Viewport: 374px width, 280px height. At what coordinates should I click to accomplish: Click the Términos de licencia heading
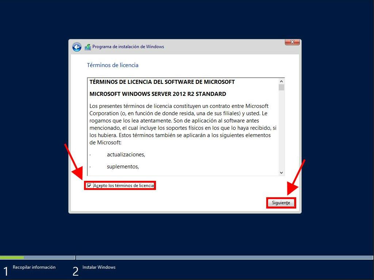112,65
